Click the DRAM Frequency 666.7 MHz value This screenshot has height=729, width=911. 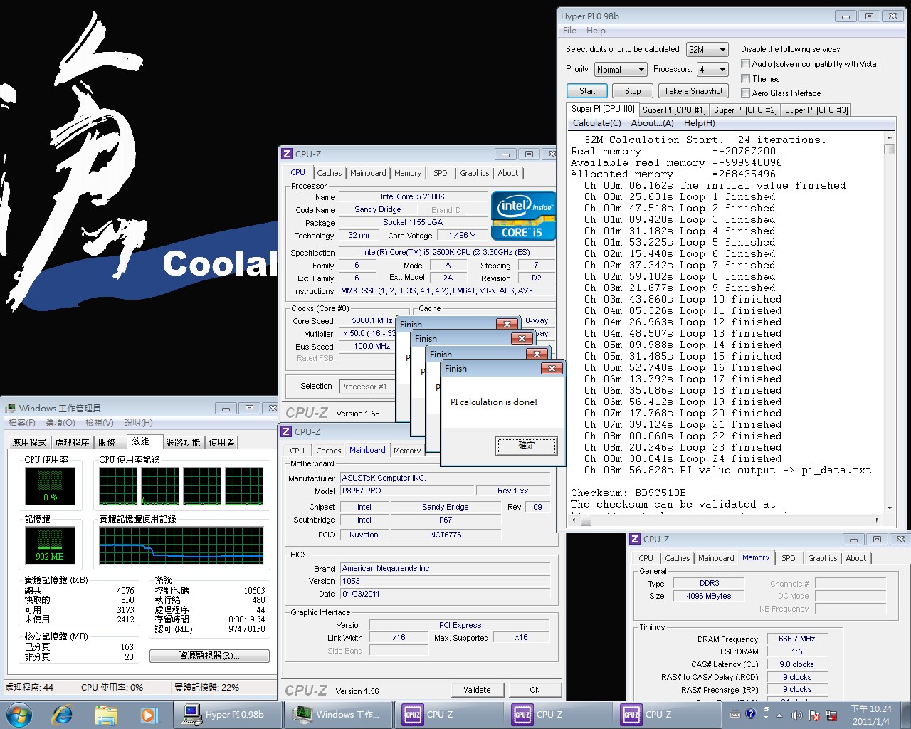click(797, 639)
